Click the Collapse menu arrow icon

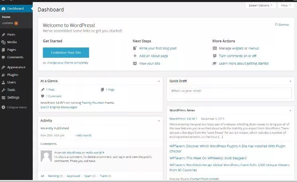point(3,107)
